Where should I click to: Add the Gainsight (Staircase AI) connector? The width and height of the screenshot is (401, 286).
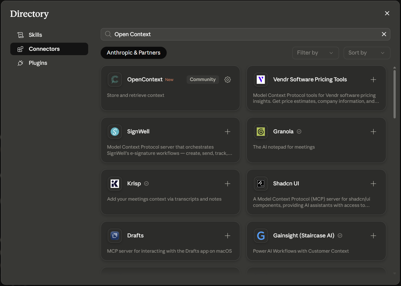point(373,236)
